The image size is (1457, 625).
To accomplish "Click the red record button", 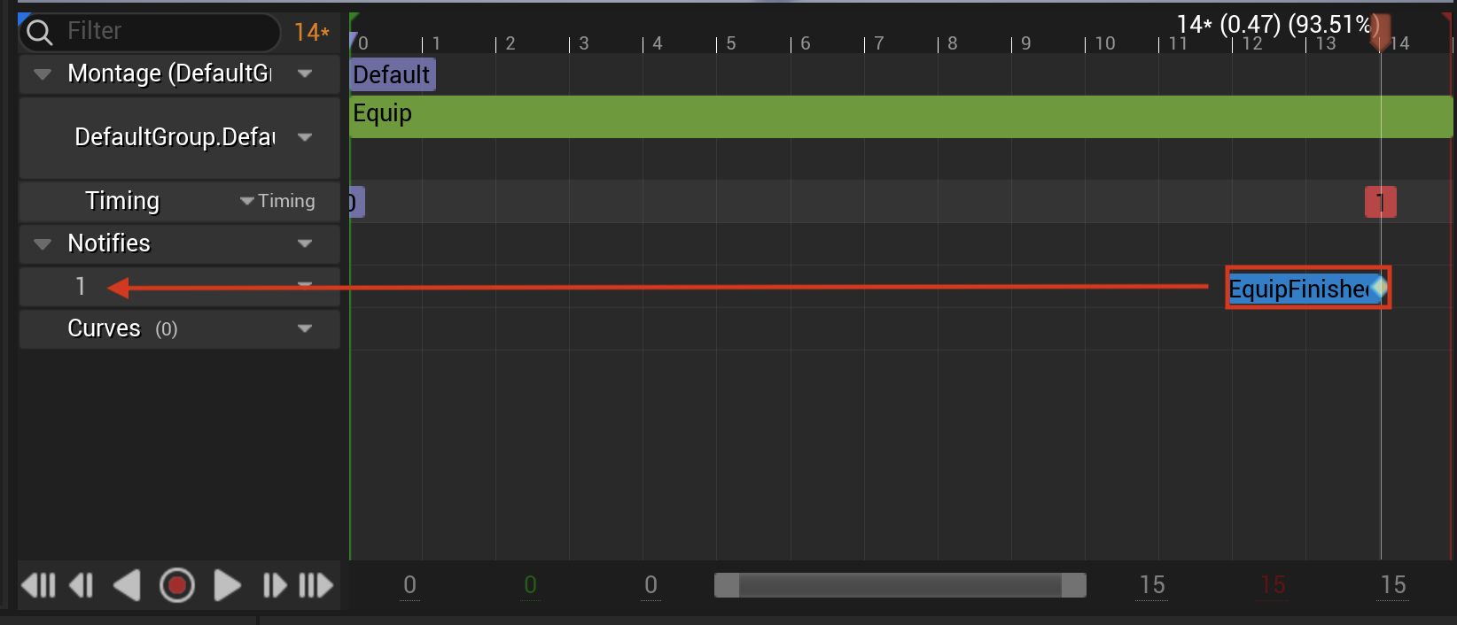I will 177,585.
